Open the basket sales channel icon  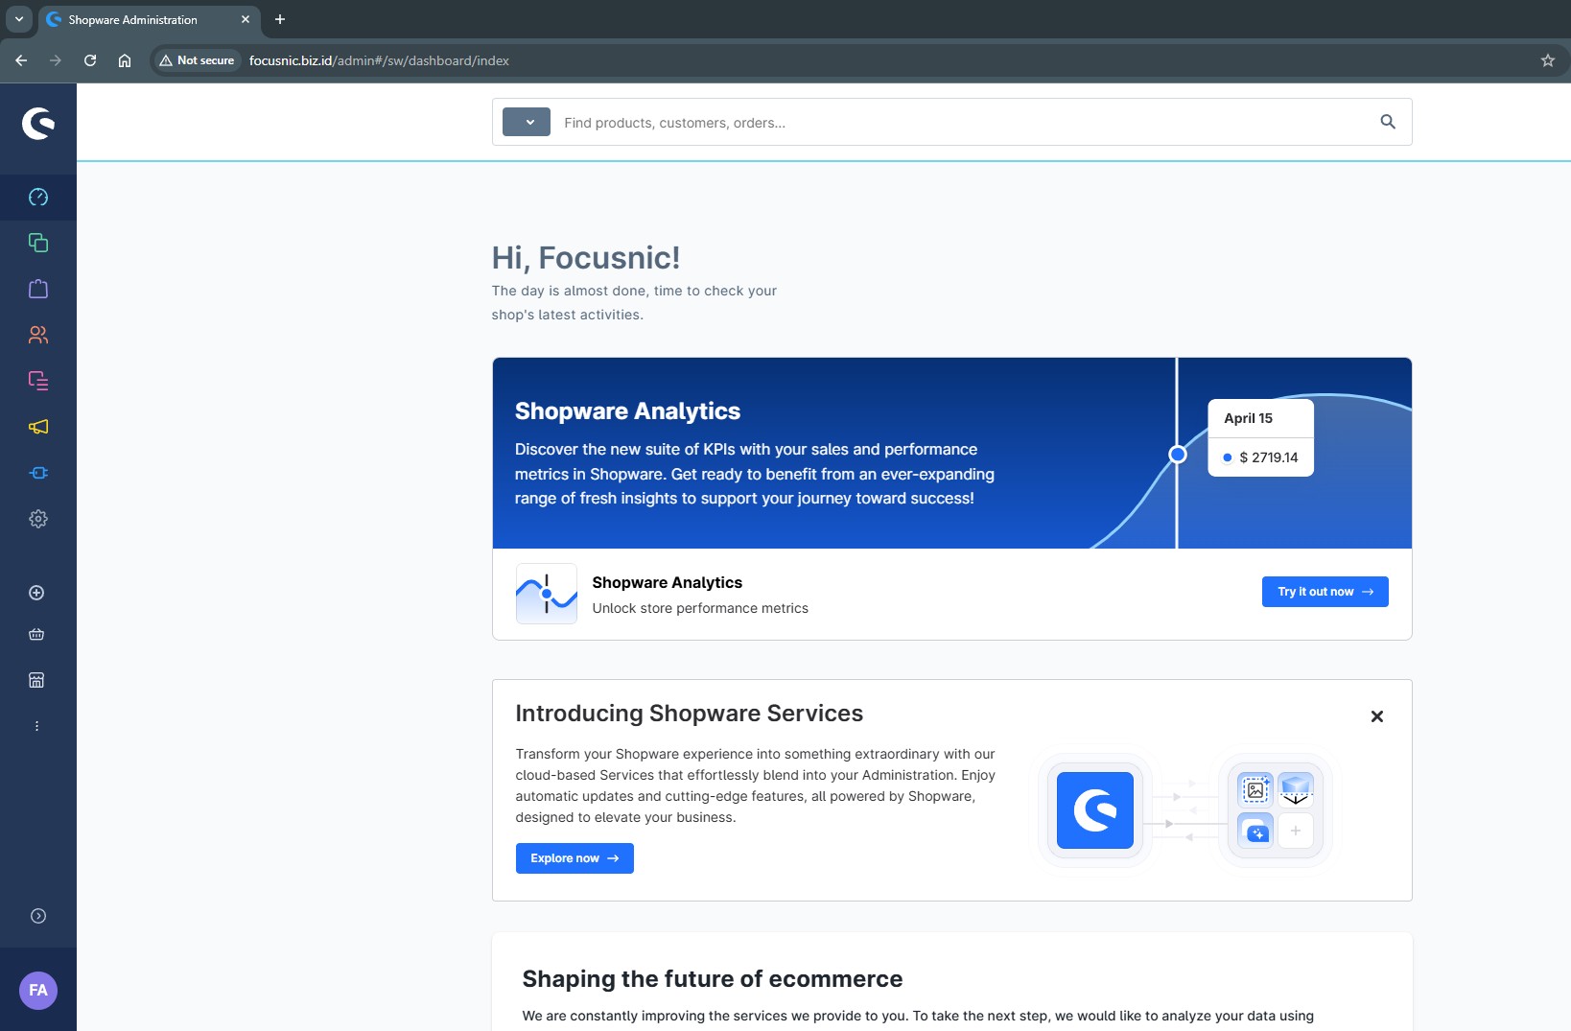(36, 634)
